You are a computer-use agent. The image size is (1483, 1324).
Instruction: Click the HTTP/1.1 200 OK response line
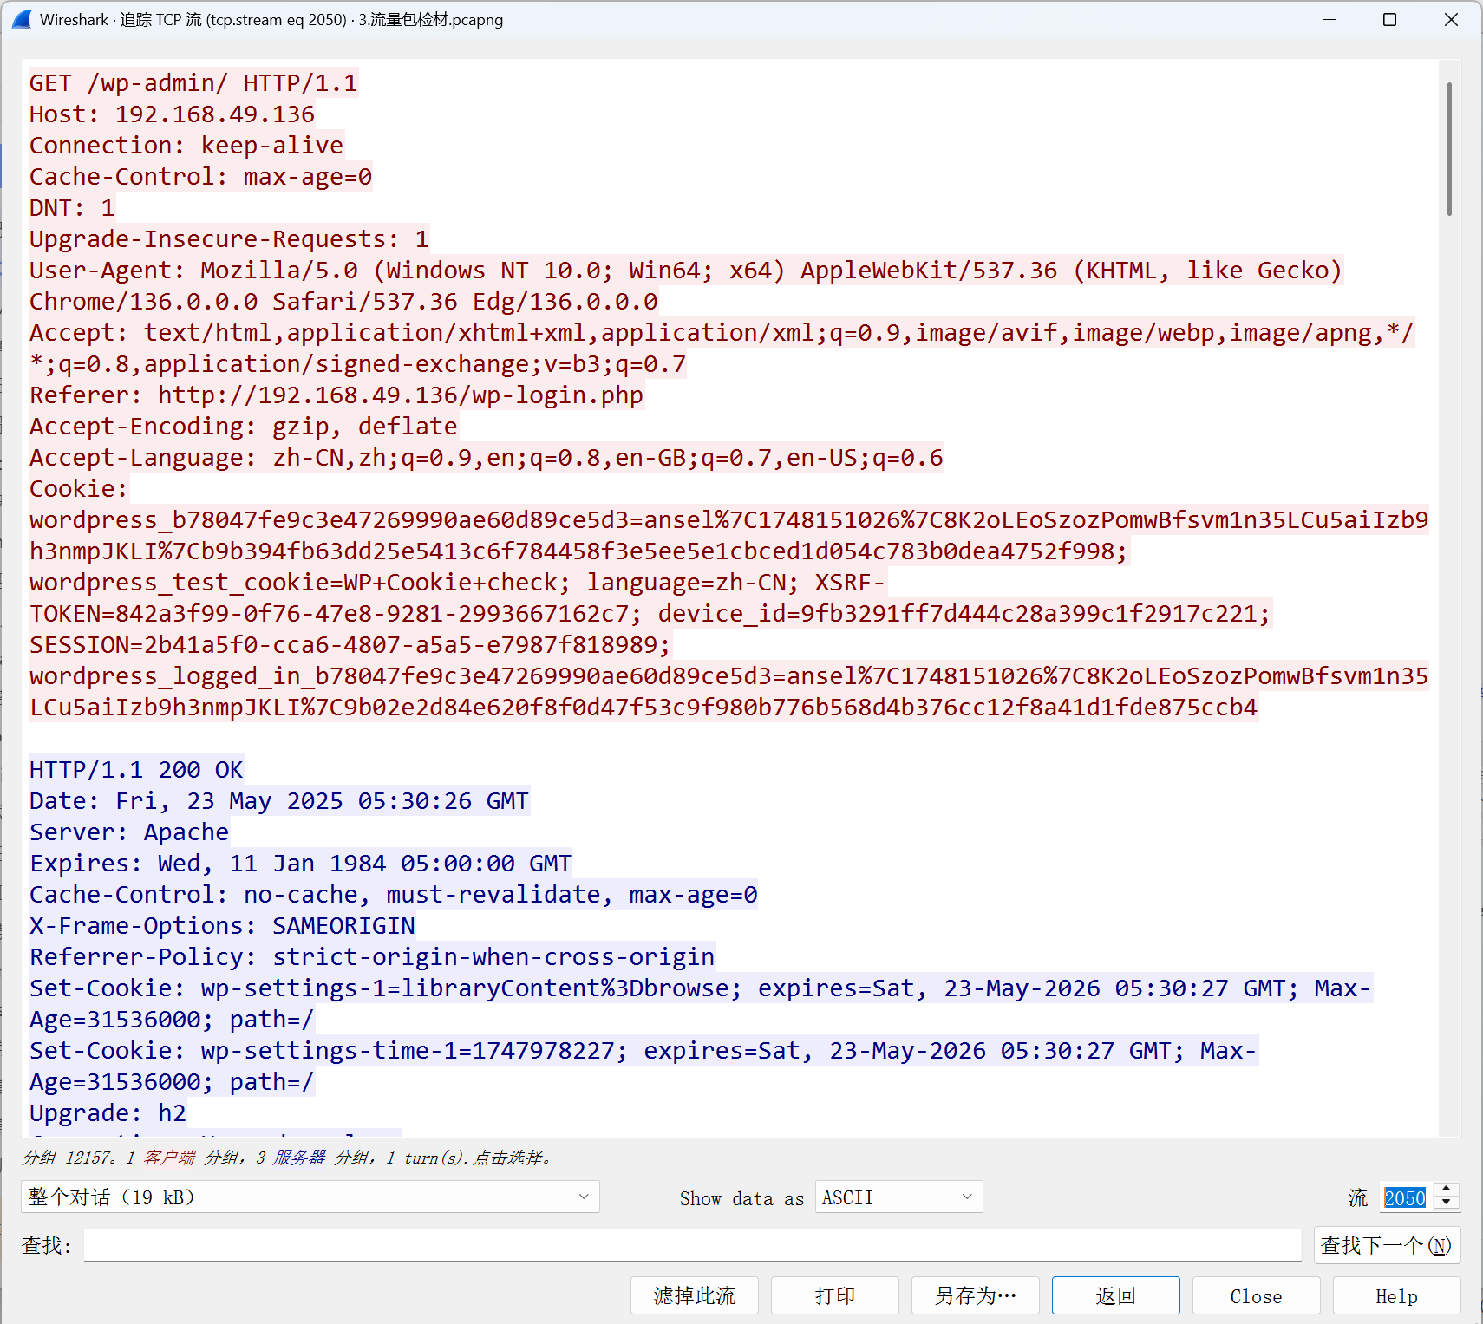click(x=136, y=770)
